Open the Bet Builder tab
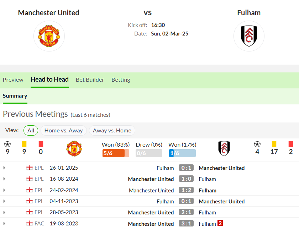This screenshot has width=299, height=235. [x=90, y=80]
